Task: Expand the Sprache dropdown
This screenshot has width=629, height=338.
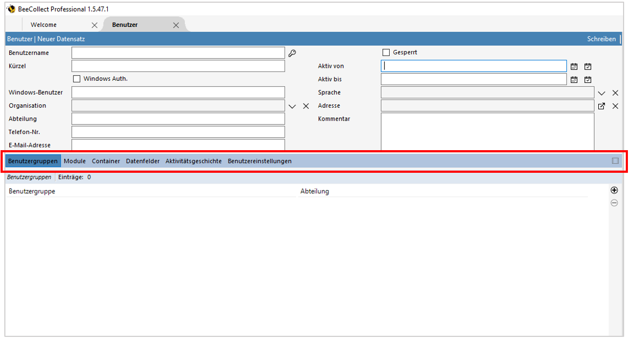Action: (x=602, y=93)
